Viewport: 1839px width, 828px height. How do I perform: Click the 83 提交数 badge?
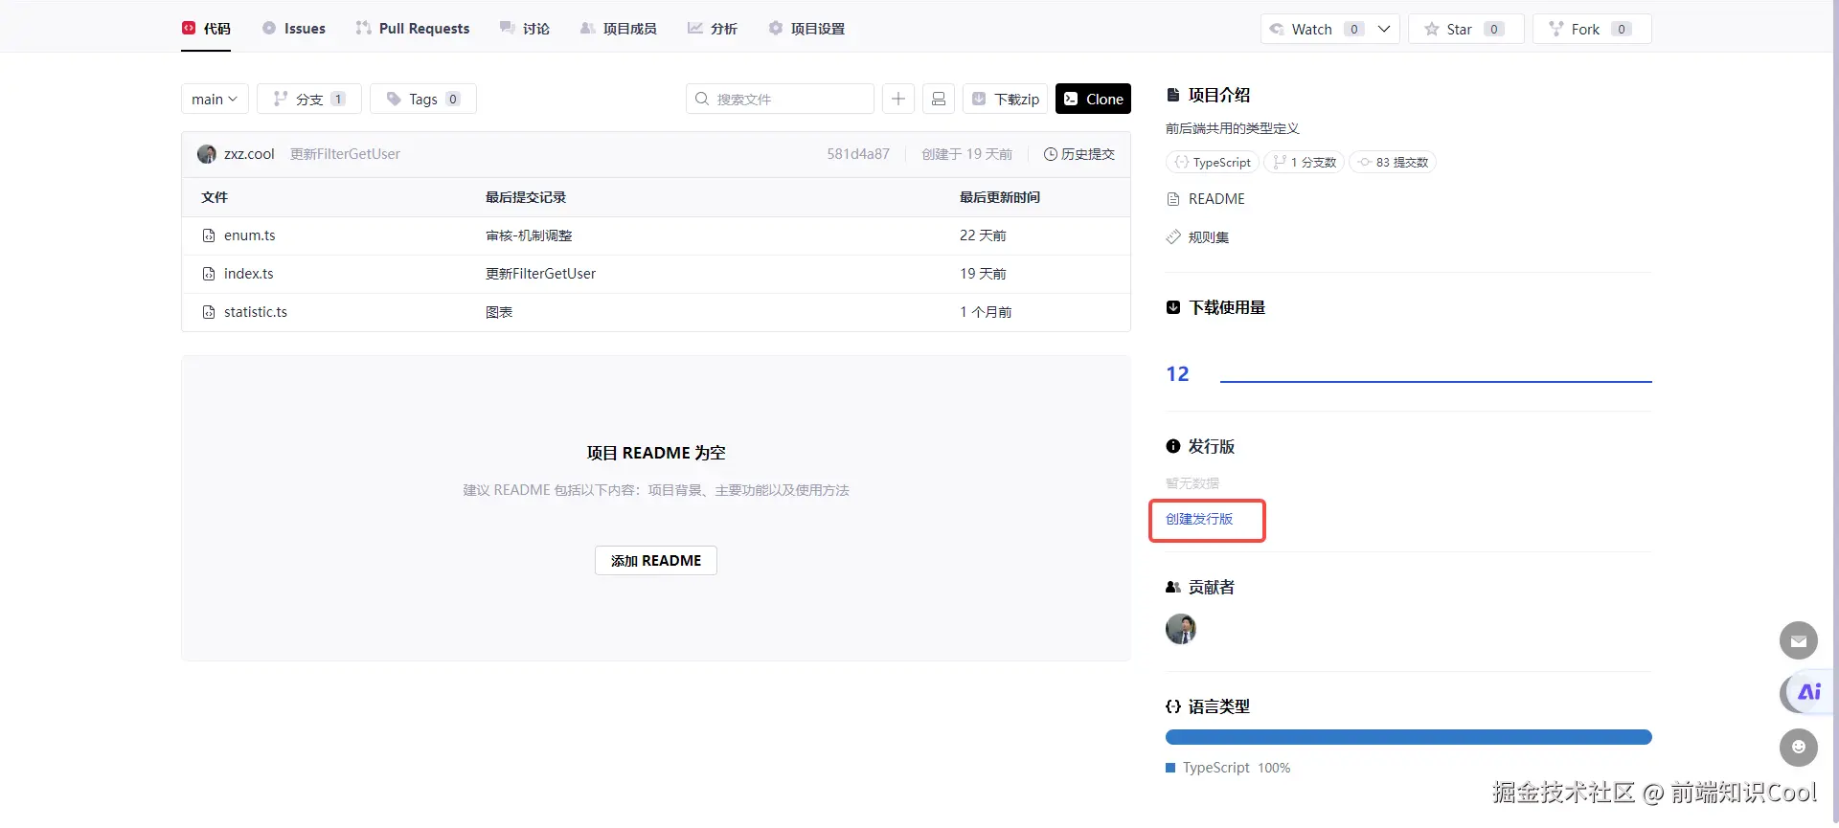(1393, 162)
